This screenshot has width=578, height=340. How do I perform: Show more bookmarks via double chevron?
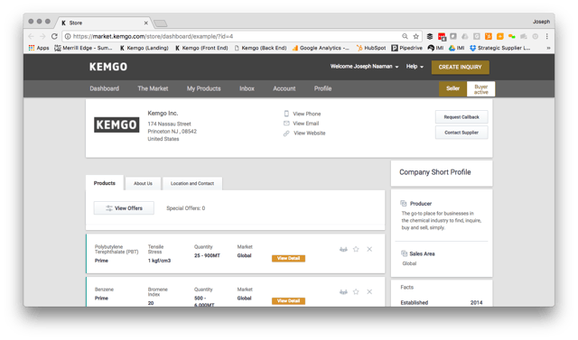pyautogui.click(x=548, y=48)
